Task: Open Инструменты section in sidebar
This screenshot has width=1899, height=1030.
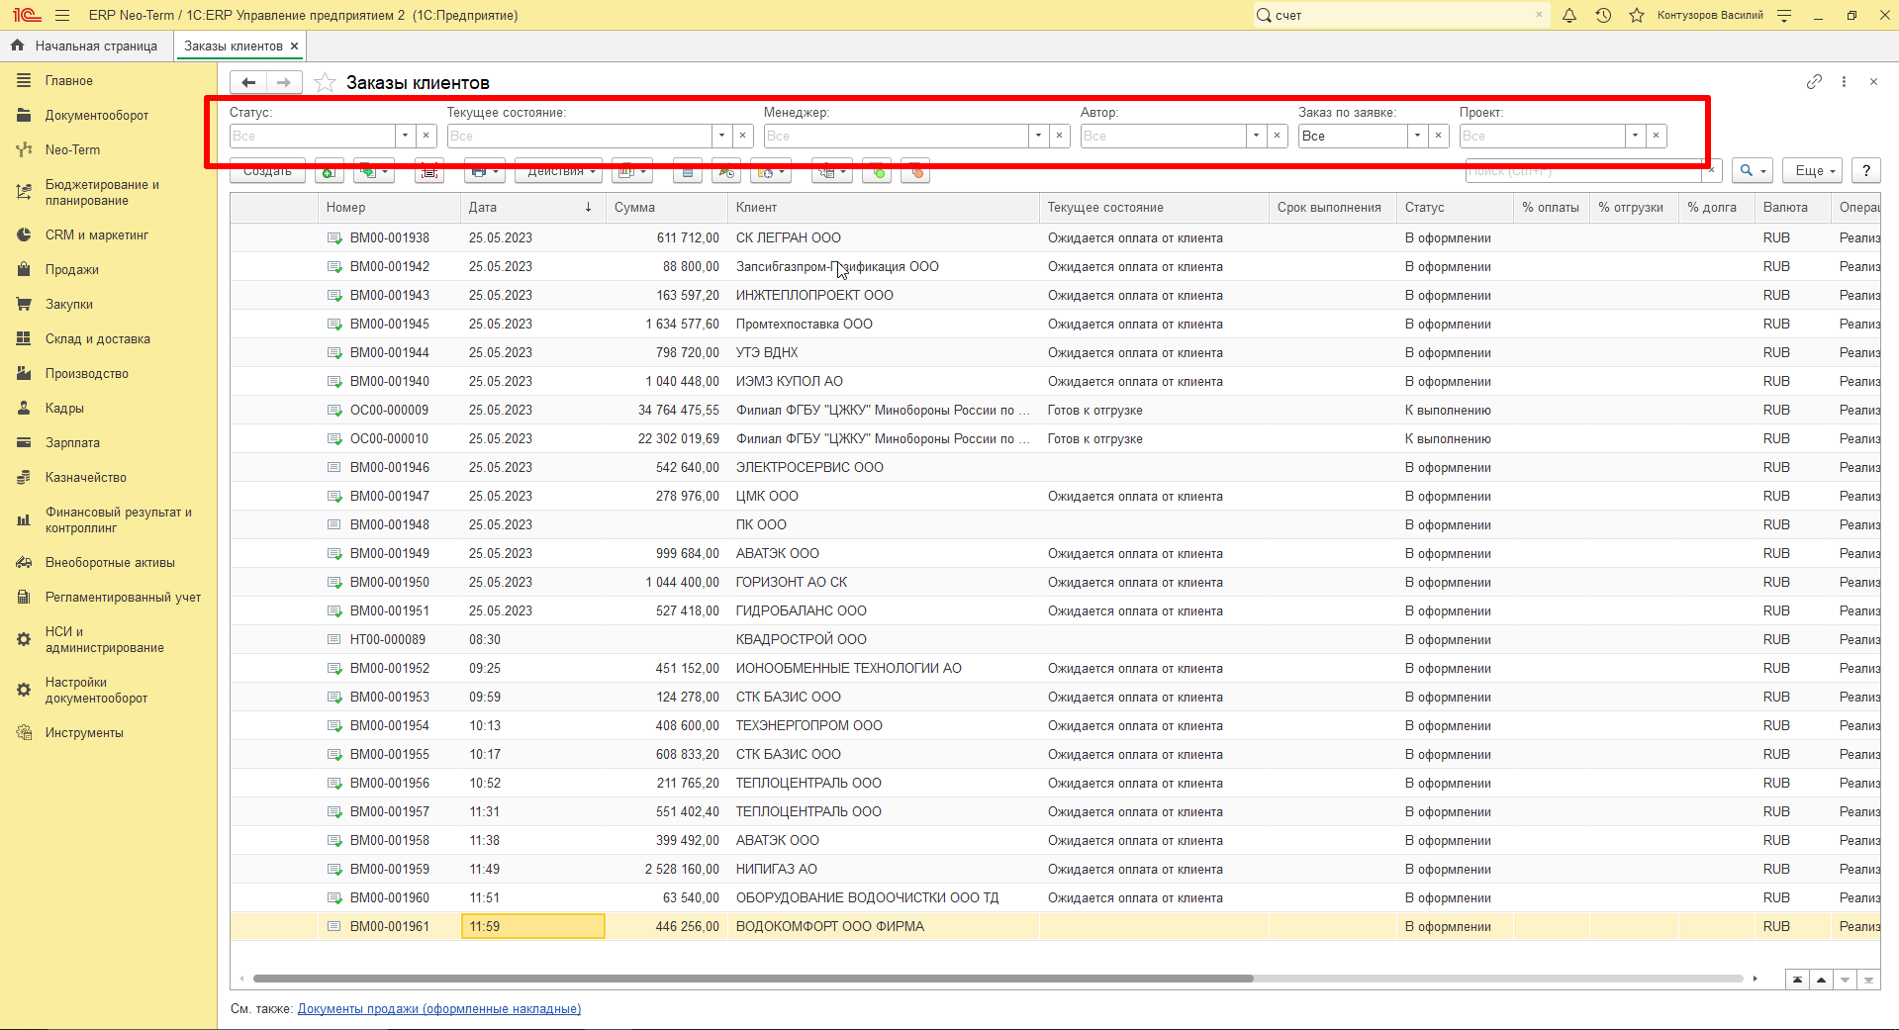Action: coord(84,732)
